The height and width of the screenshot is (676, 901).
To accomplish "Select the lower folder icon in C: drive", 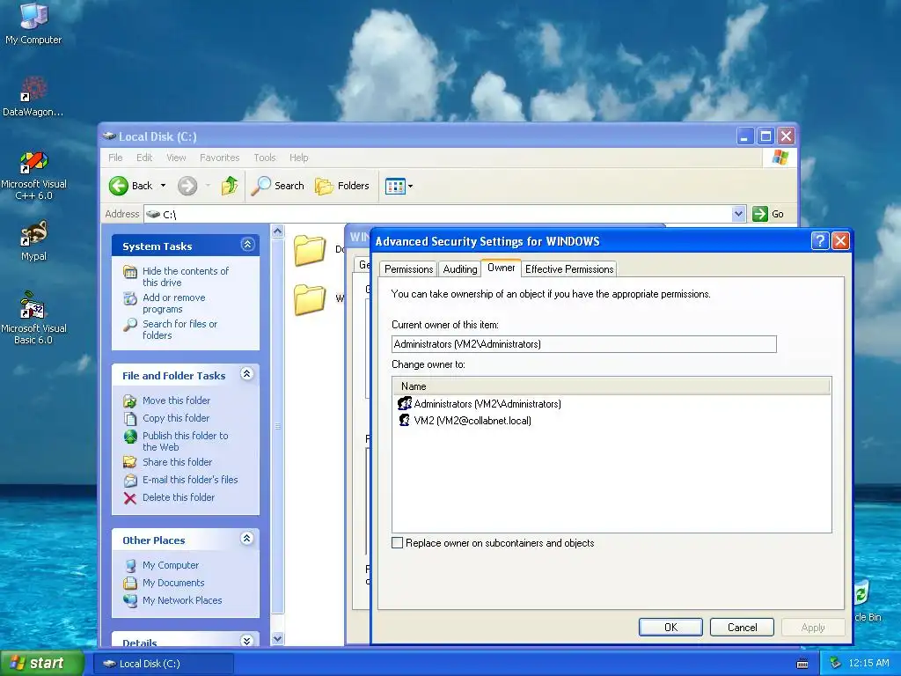I will click(310, 299).
